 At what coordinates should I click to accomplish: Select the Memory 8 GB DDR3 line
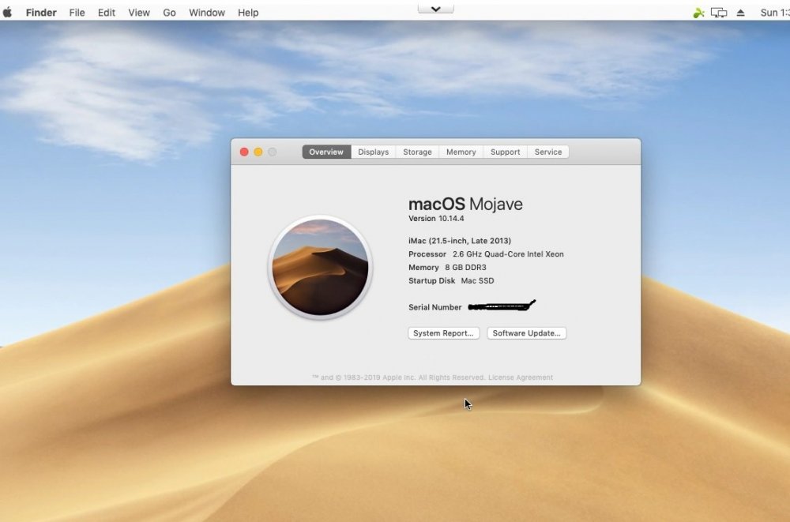[x=447, y=268]
